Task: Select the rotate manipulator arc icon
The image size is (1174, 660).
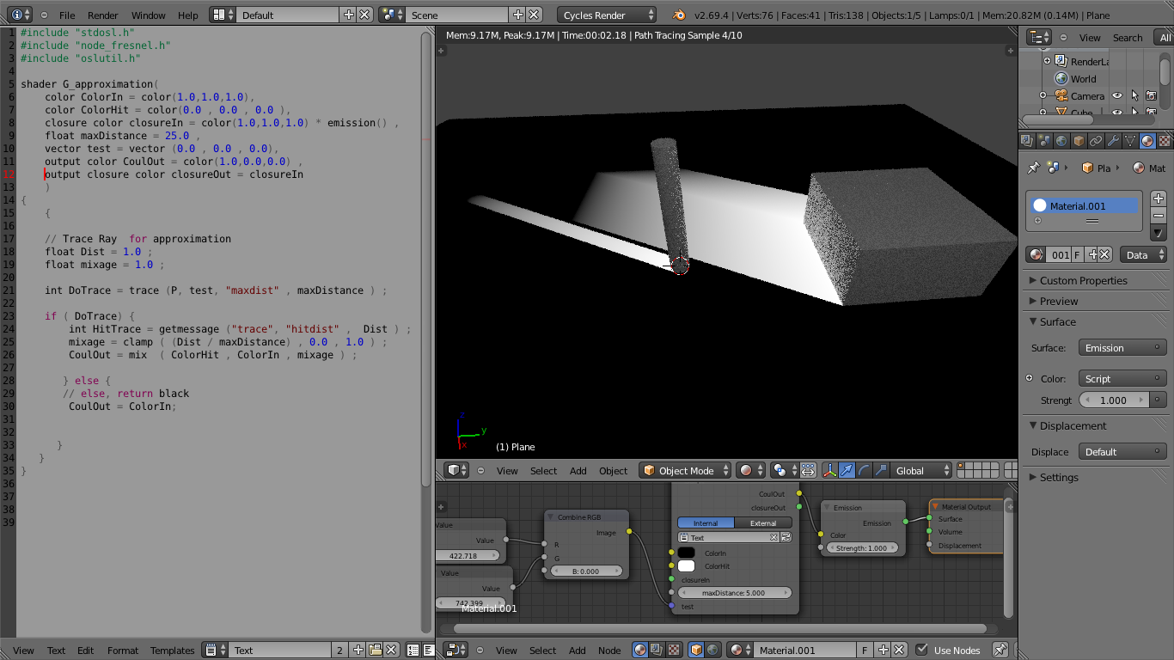Action: point(865,470)
